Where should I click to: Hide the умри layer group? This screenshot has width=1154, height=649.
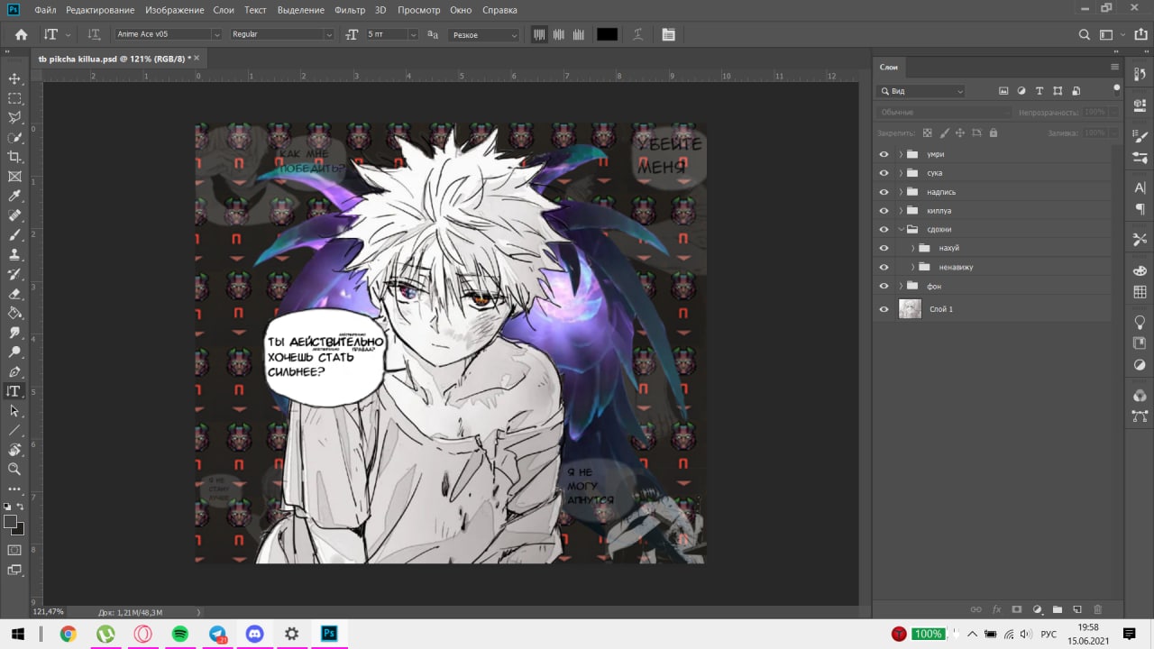(x=884, y=154)
